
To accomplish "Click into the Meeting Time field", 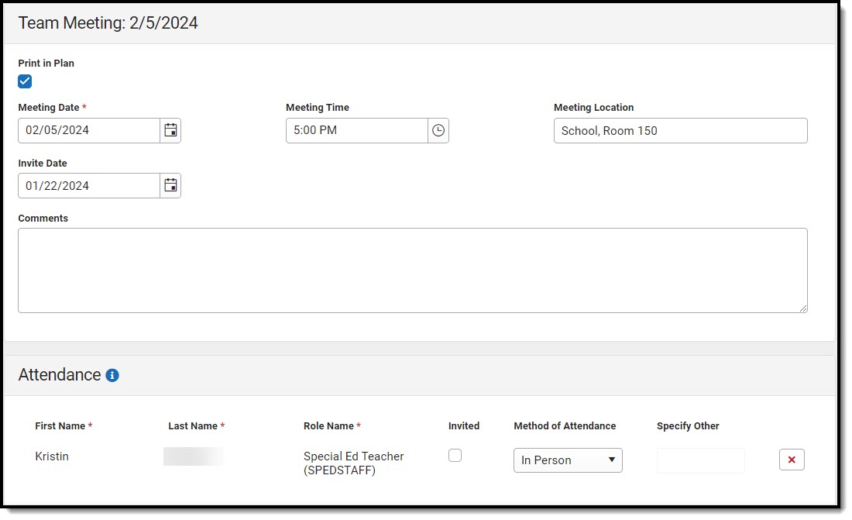I will 357,130.
